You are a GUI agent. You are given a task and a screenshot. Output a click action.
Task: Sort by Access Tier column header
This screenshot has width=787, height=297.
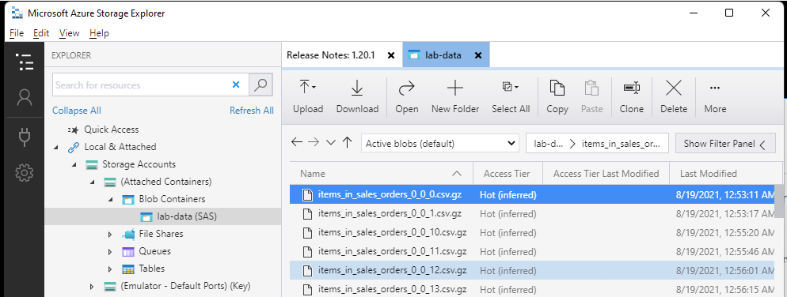508,173
